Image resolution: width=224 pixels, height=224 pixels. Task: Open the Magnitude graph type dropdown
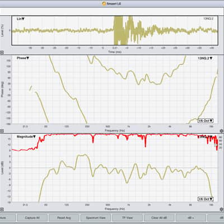tap(26, 137)
